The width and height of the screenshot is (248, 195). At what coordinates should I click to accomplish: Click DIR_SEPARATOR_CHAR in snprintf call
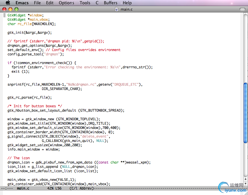[60, 89]
